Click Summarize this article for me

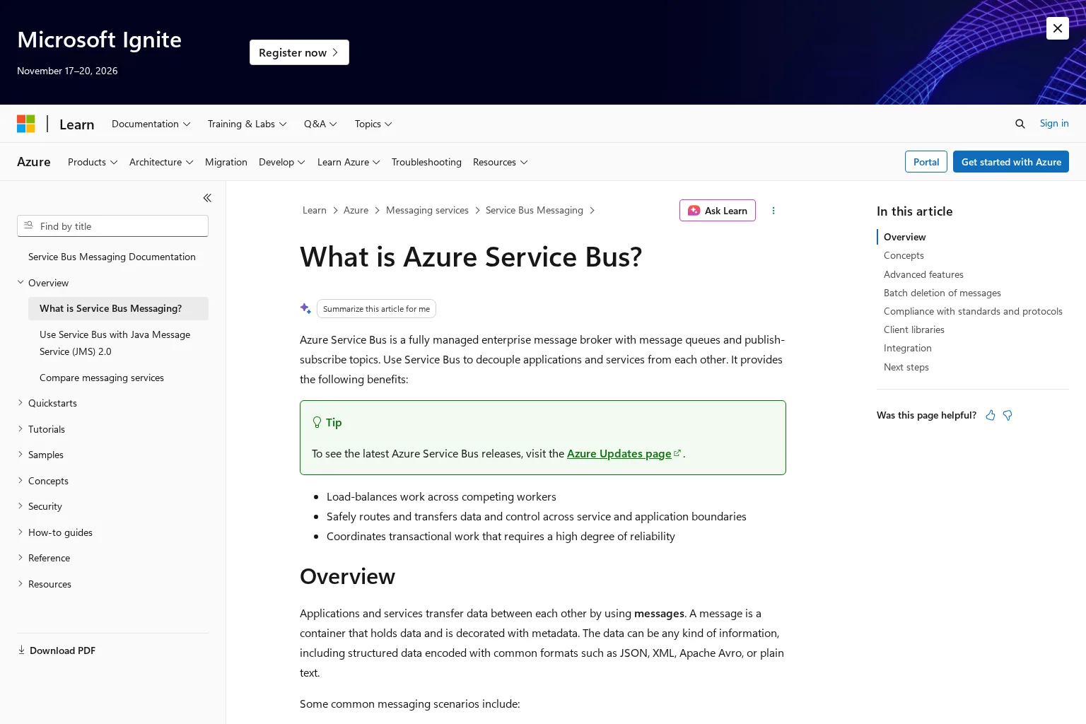tap(376, 309)
